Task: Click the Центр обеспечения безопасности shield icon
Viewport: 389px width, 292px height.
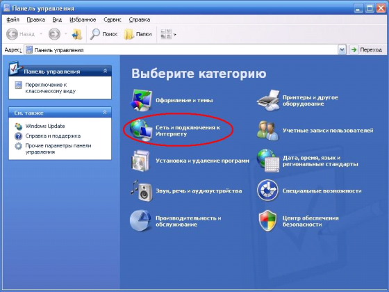Action: click(x=267, y=221)
